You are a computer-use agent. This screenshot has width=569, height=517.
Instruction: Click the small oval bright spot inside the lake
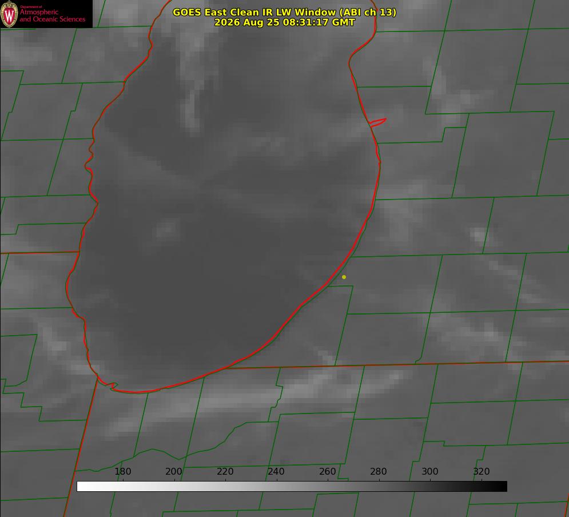[x=167, y=230]
